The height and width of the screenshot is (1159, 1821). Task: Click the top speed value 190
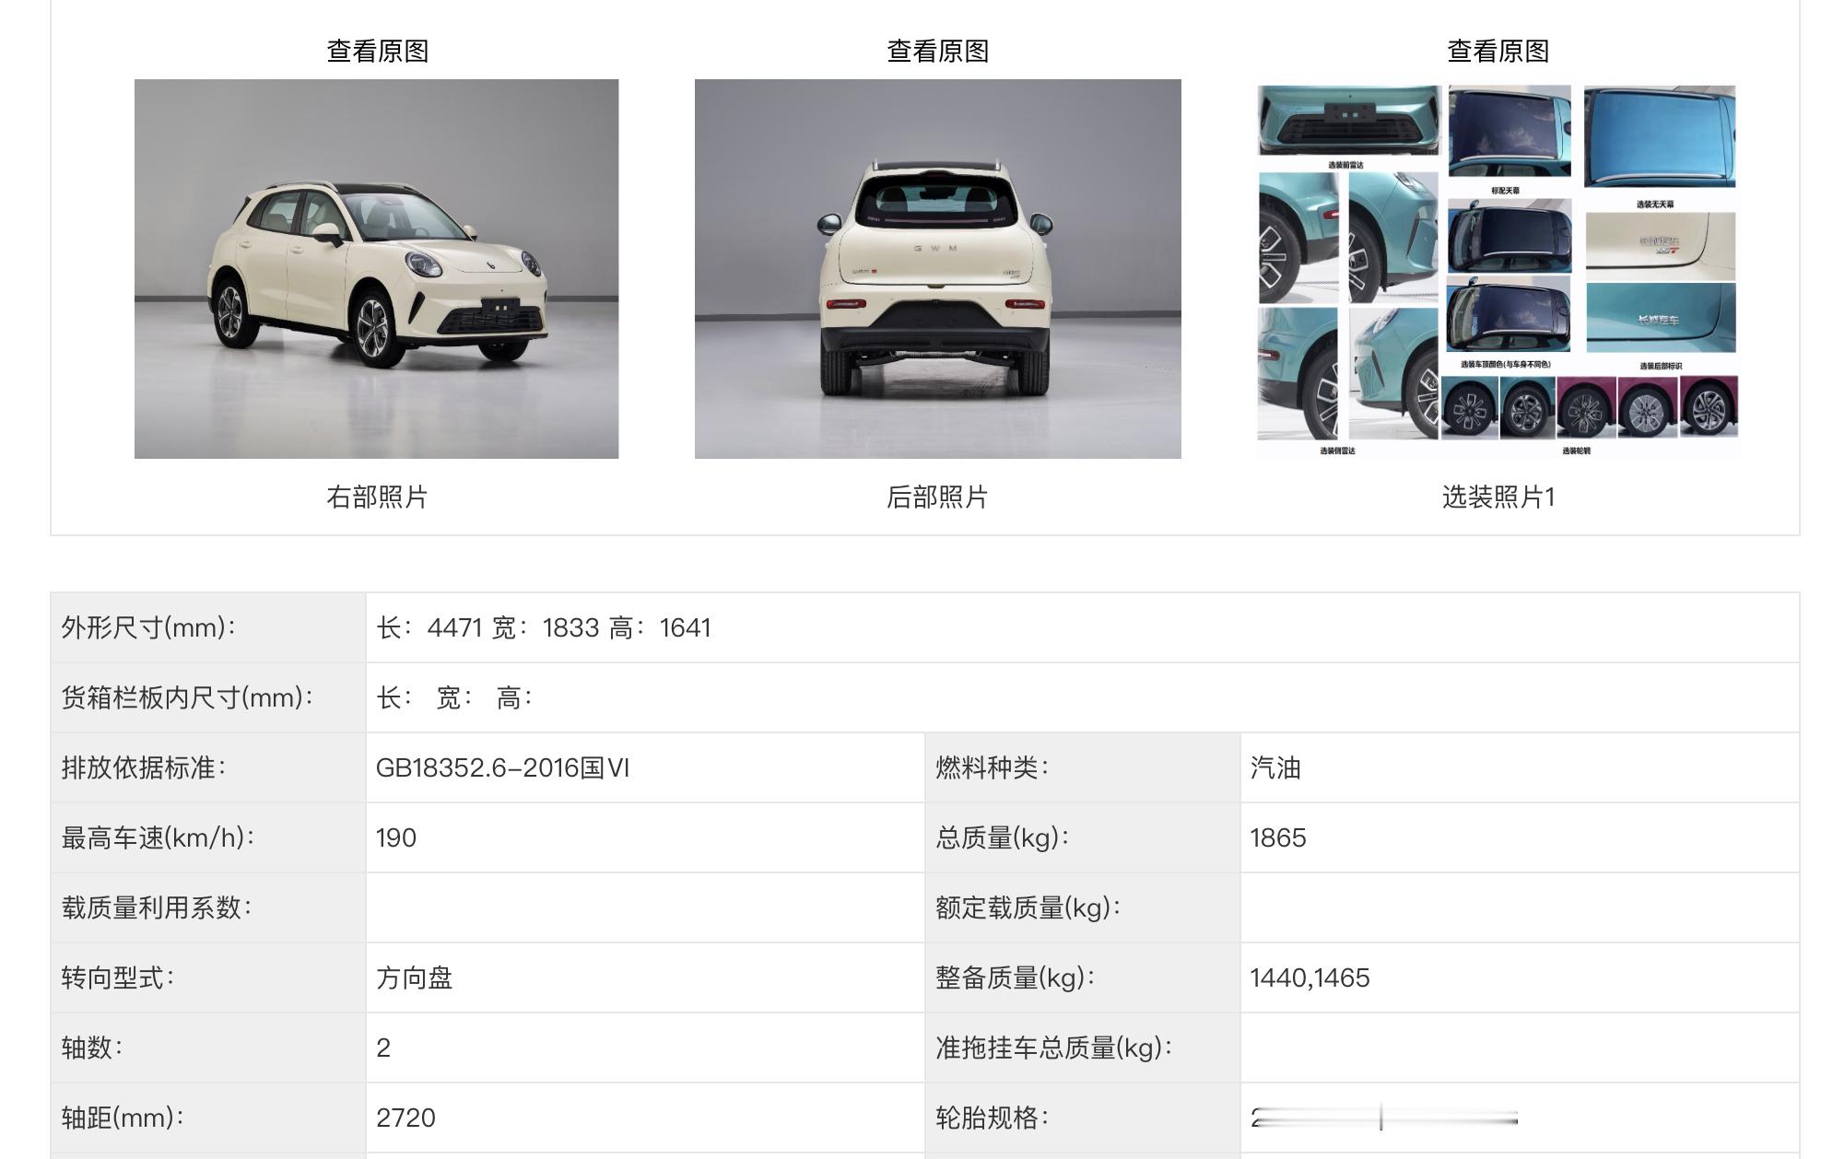(396, 838)
